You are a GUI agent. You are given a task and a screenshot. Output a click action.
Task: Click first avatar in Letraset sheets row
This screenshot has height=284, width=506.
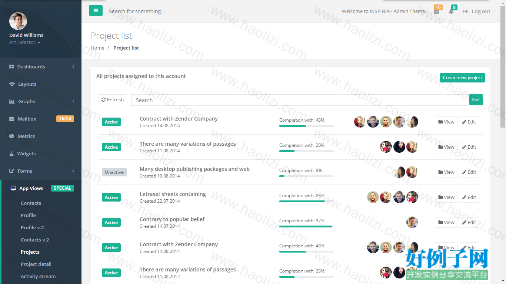point(373,197)
